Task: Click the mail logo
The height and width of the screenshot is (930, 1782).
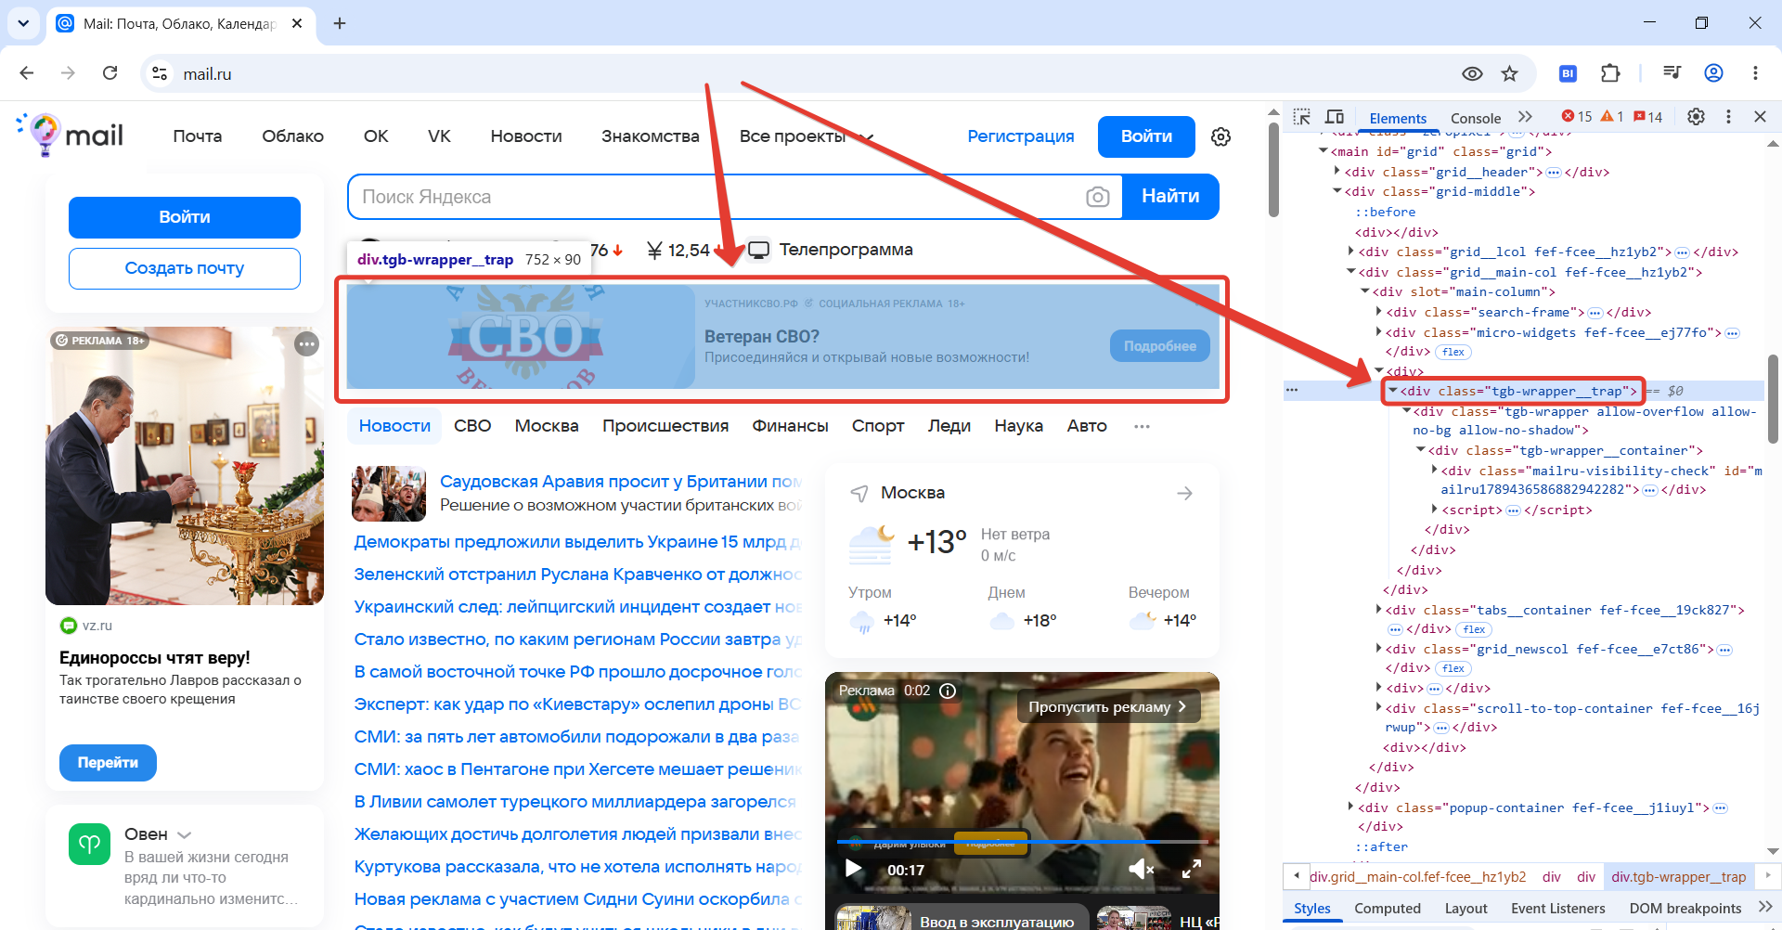Action: coord(71,136)
